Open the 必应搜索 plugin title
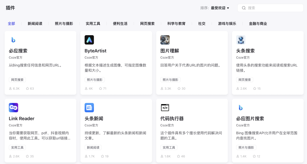 18,51
